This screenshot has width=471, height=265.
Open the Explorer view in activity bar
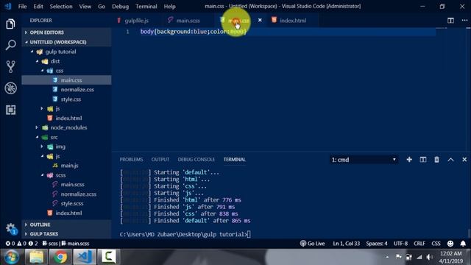coord(10,24)
